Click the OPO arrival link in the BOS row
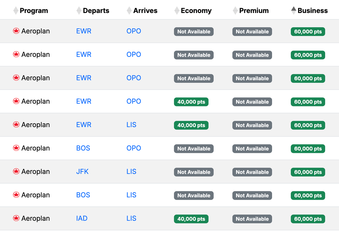 [134, 148]
